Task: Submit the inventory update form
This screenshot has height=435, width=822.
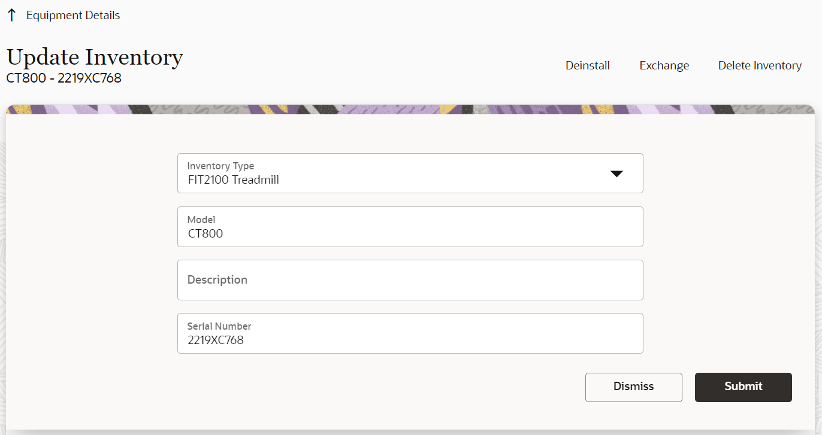Action: coord(743,387)
